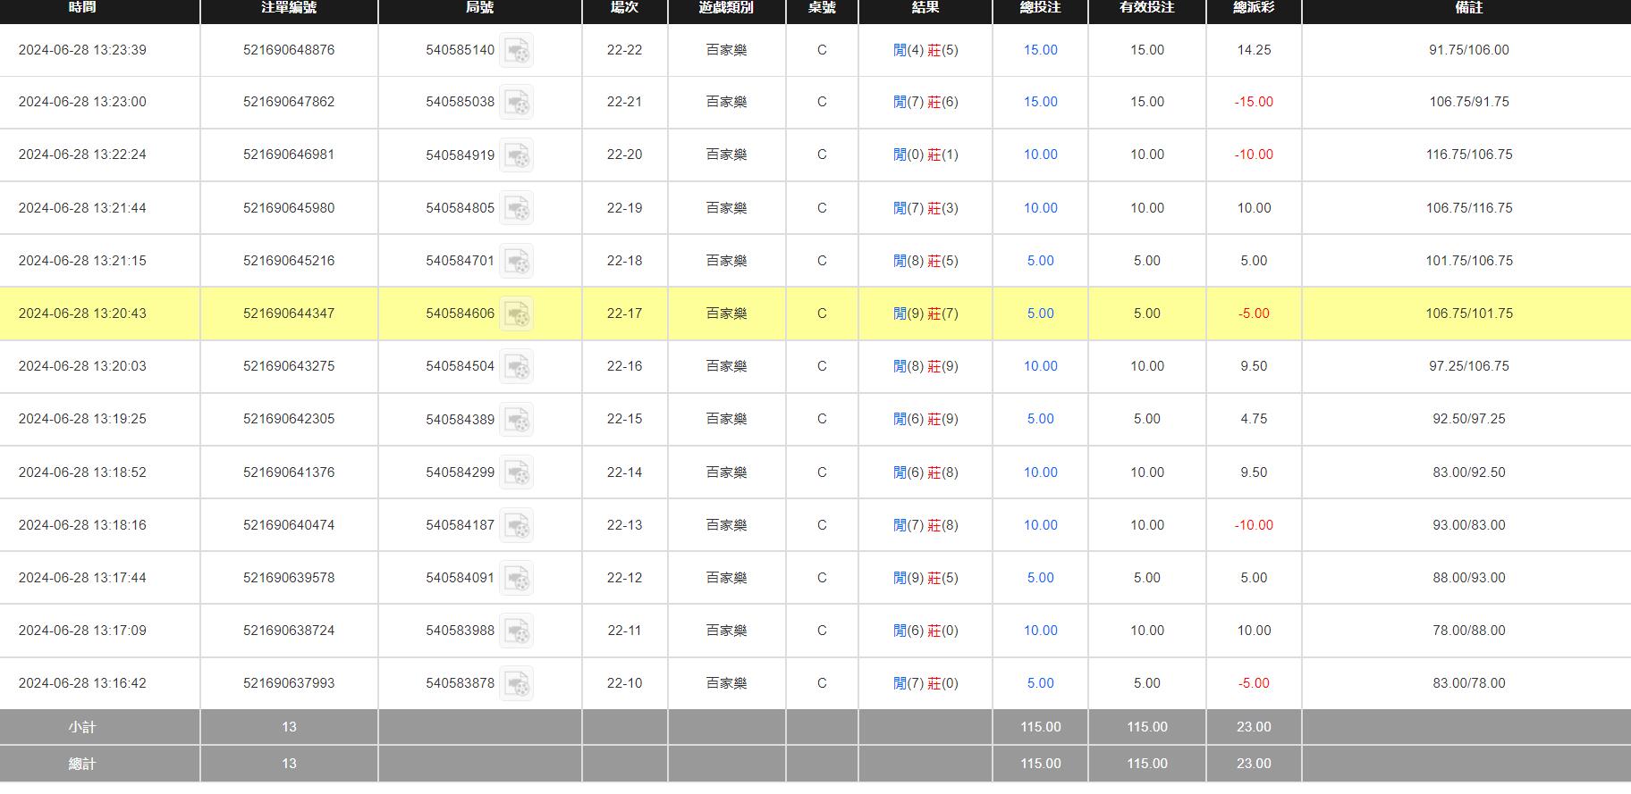View replay for round 540584504
The width and height of the screenshot is (1631, 794).
[x=516, y=367]
